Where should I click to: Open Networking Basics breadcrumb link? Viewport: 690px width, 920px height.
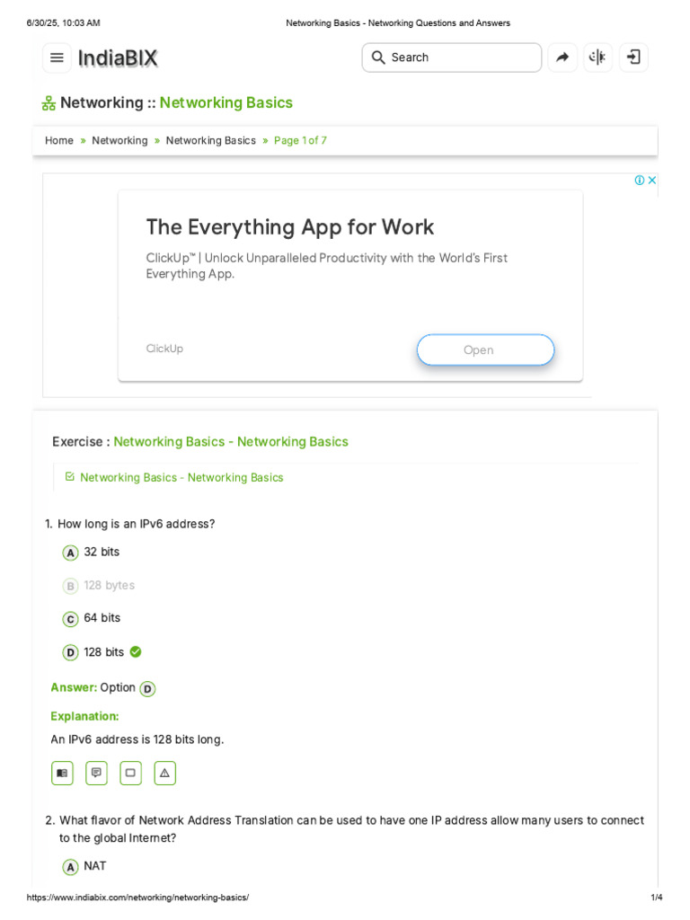coord(210,140)
